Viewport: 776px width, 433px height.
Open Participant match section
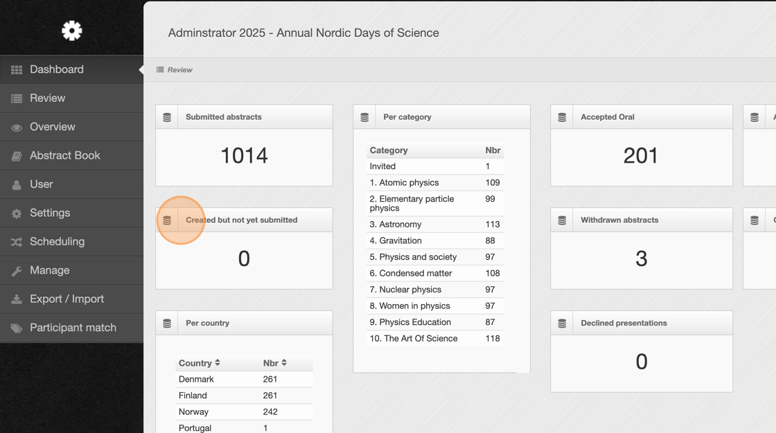click(x=72, y=328)
